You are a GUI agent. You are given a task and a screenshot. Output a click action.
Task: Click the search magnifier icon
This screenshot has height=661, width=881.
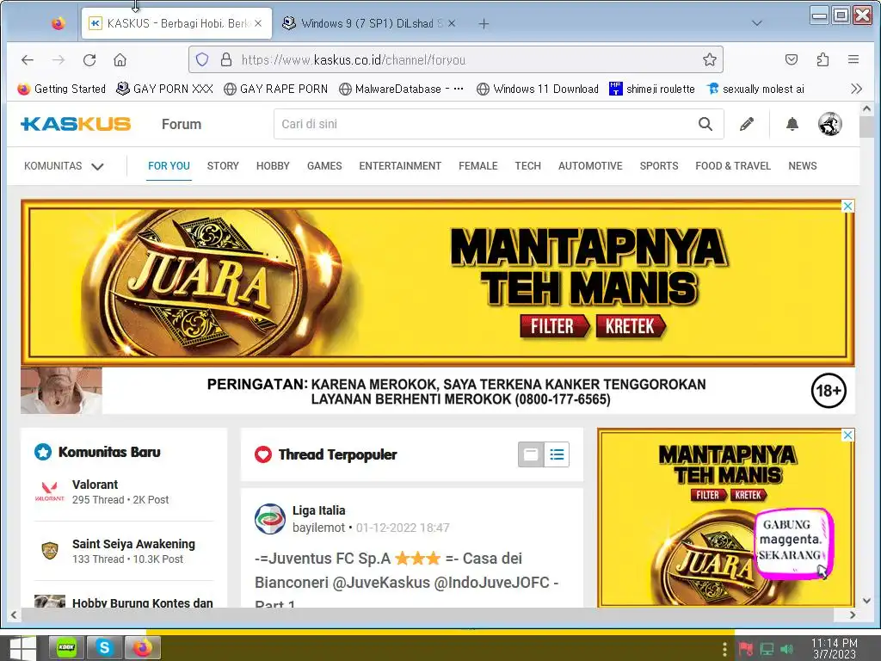[x=705, y=124]
